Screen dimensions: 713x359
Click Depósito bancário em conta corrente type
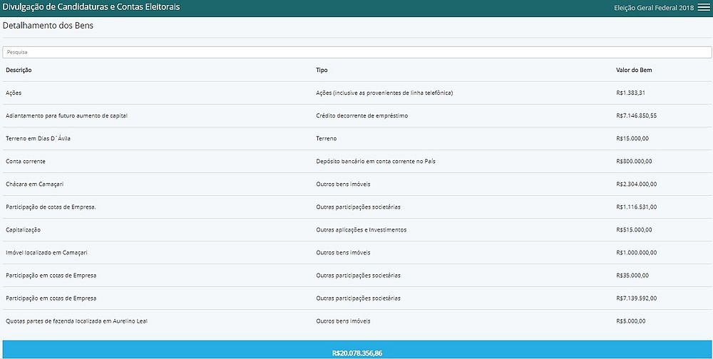pyautogui.click(x=375, y=161)
